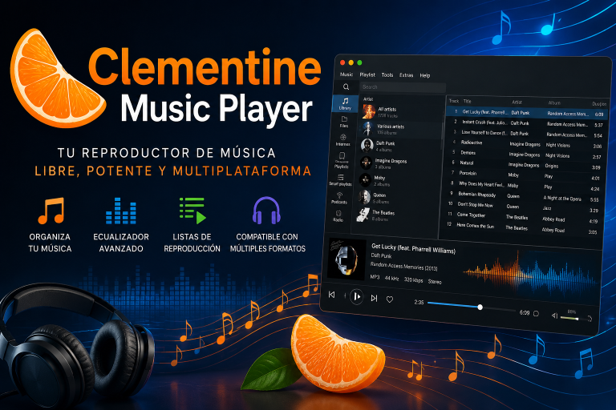Click the A Night at the Opera album cell
The width and height of the screenshot is (616, 410).
562,199
